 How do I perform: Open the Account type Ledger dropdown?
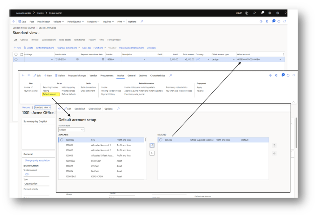(71, 130)
